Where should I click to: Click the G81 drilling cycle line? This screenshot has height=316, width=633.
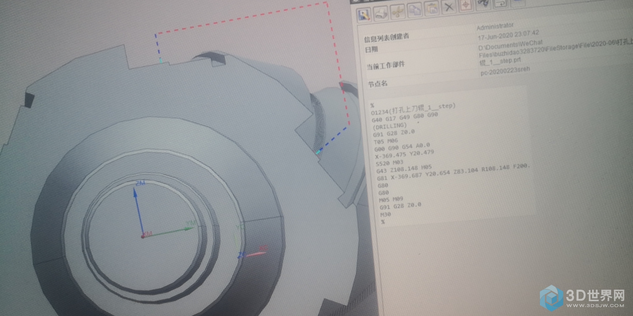pyautogui.click(x=453, y=172)
